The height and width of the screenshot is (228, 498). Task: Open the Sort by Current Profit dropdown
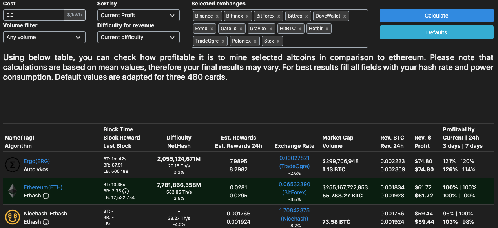(x=139, y=15)
